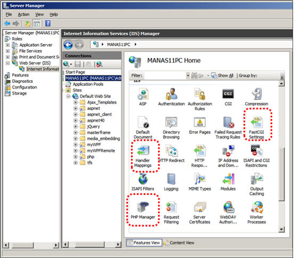
Task: Click the Go filter button
Action: click(x=198, y=75)
